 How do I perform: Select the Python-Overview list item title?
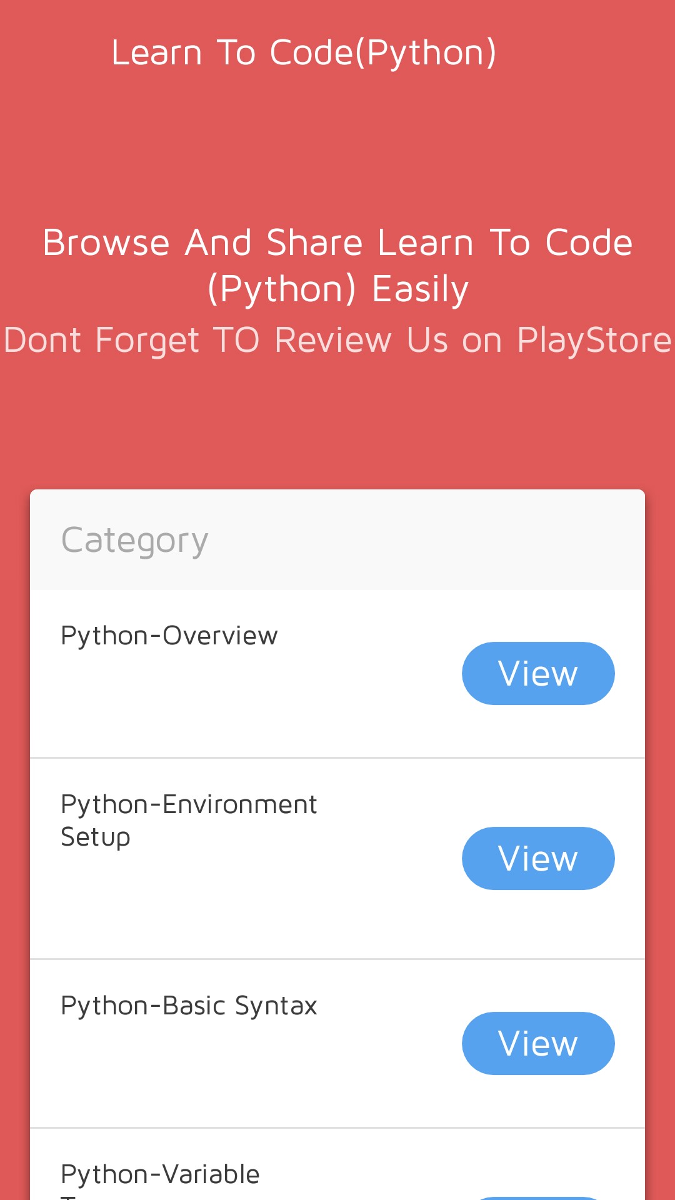pos(169,636)
